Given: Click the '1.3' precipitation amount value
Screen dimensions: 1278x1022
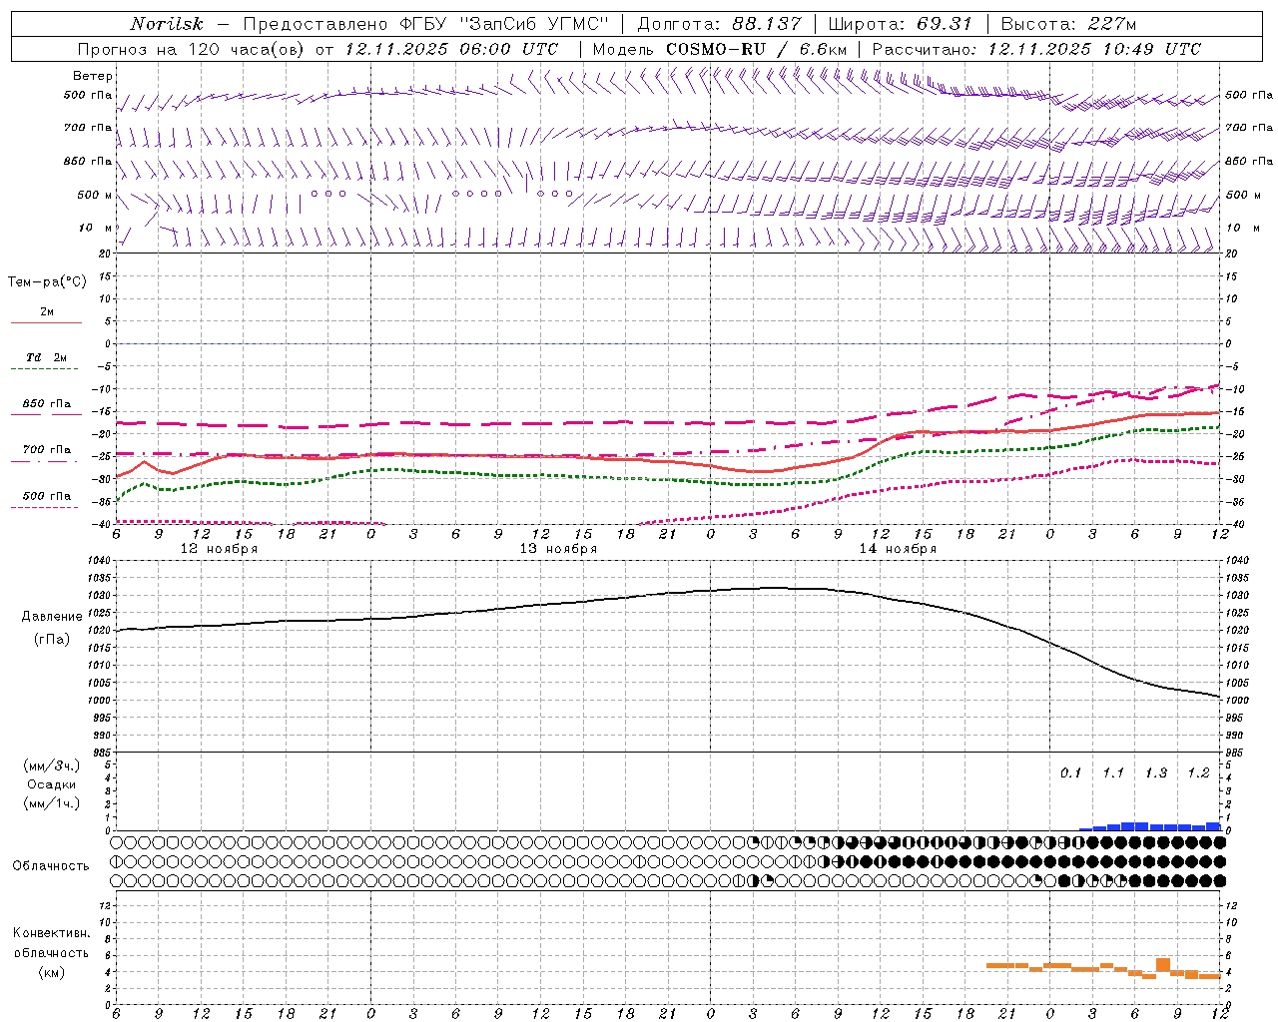Looking at the screenshot, I should [1156, 773].
